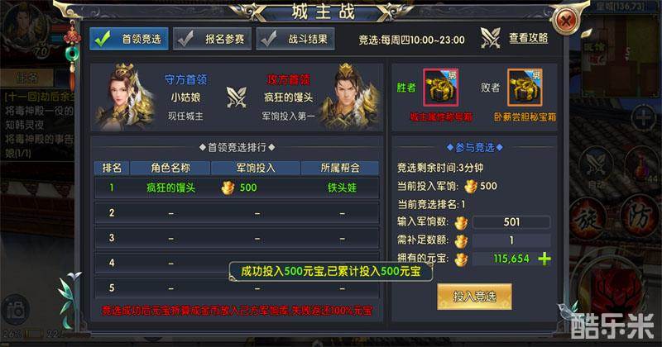
Task: Click the 输入军饷数 field showing 501
Action: 511,222
